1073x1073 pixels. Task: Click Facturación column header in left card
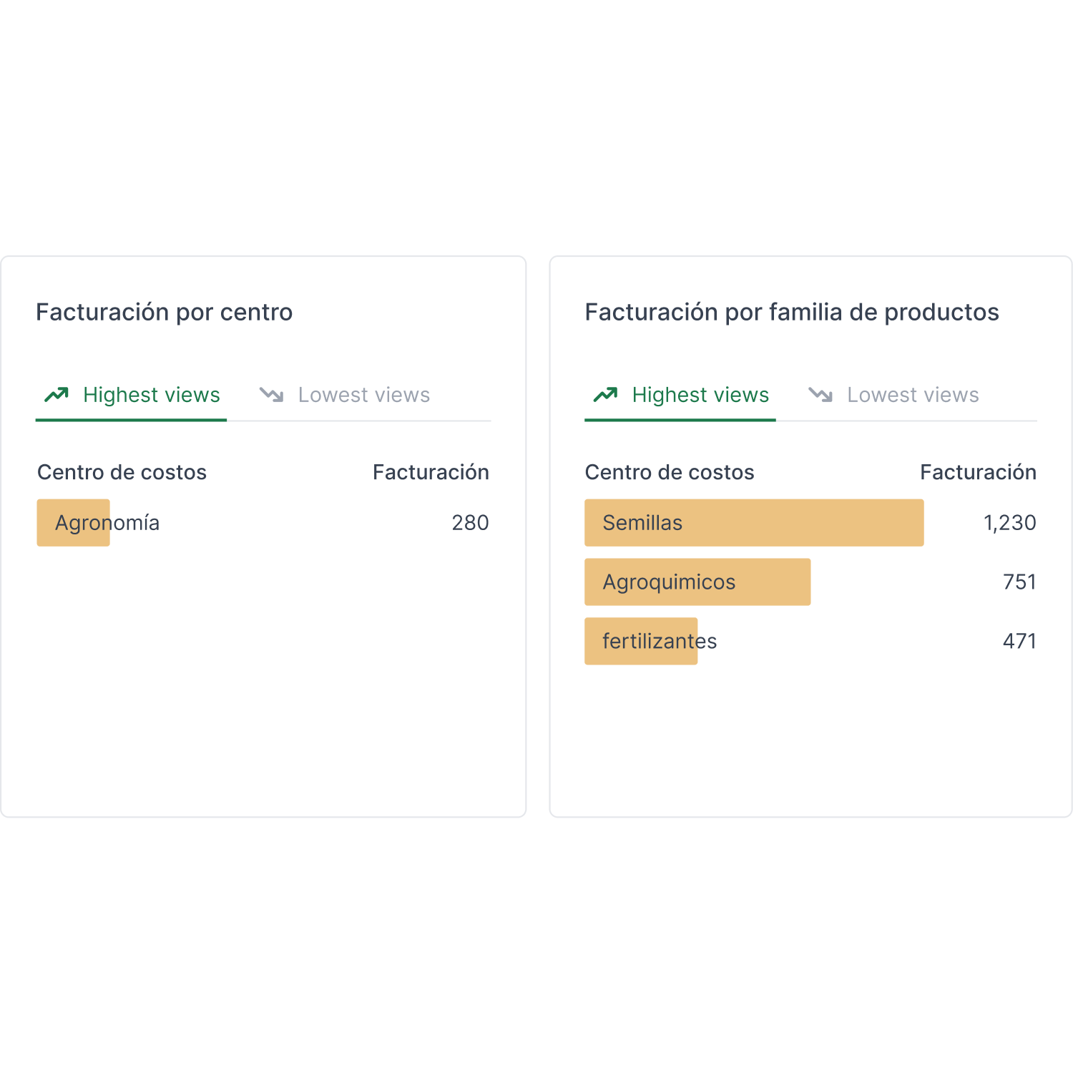pos(431,472)
